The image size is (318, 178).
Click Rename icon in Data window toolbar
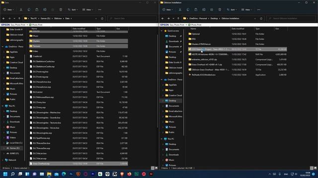[x=45, y=10]
